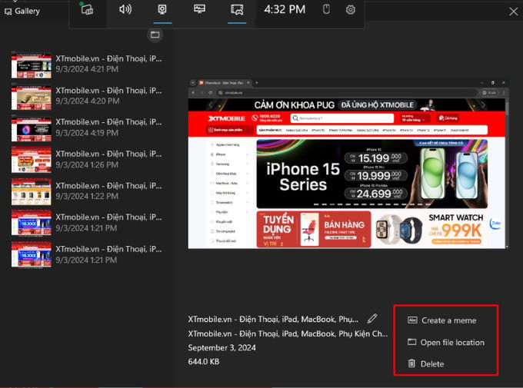The height and width of the screenshot is (388, 523).
Task: Open the widget menu icon
Action: click(x=87, y=10)
